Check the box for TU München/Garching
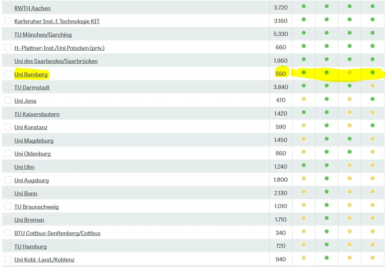This screenshot has height=267, width=385. coord(8,34)
